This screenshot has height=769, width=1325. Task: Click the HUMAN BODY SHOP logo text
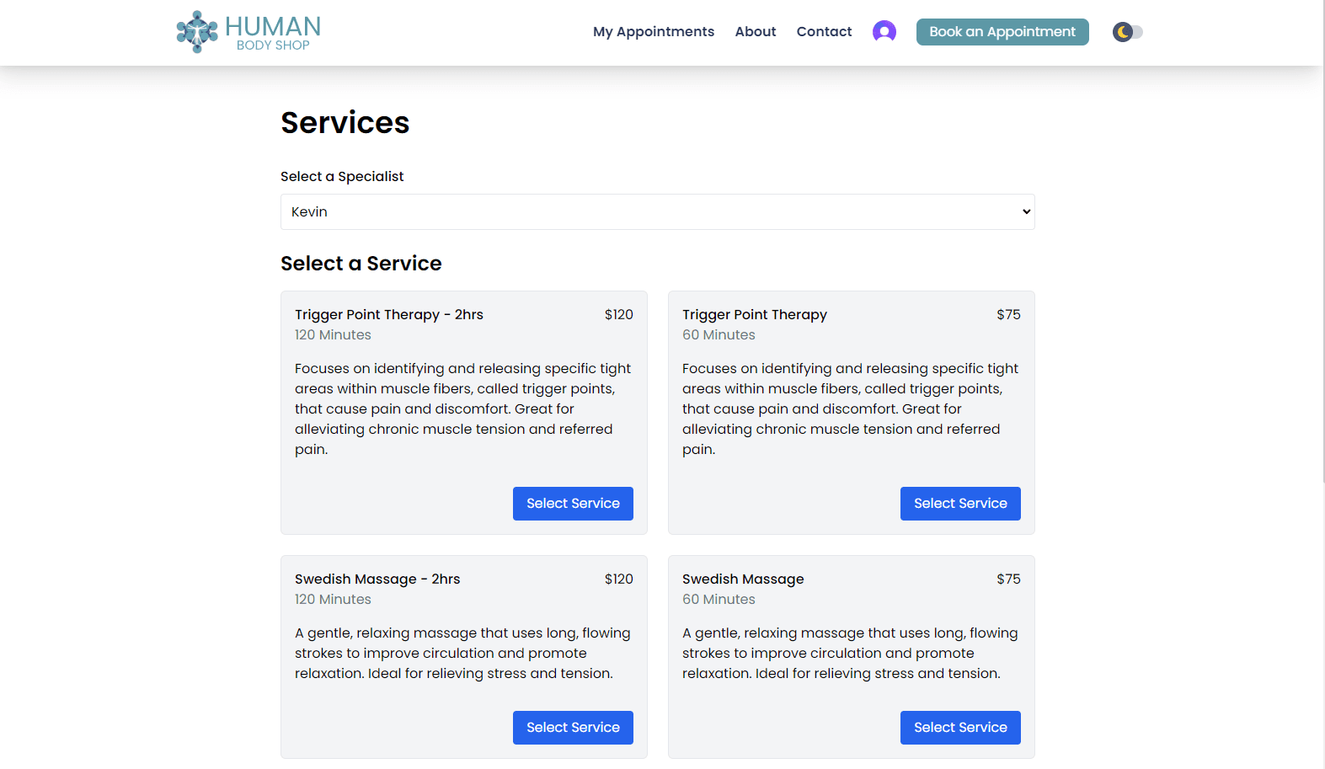click(x=273, y=32)
